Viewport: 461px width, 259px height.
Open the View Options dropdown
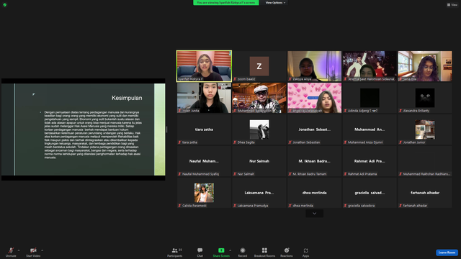275,3
